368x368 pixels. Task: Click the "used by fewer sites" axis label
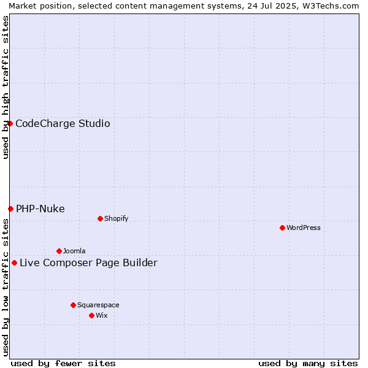pyautogui.click(x=63, y=364)
